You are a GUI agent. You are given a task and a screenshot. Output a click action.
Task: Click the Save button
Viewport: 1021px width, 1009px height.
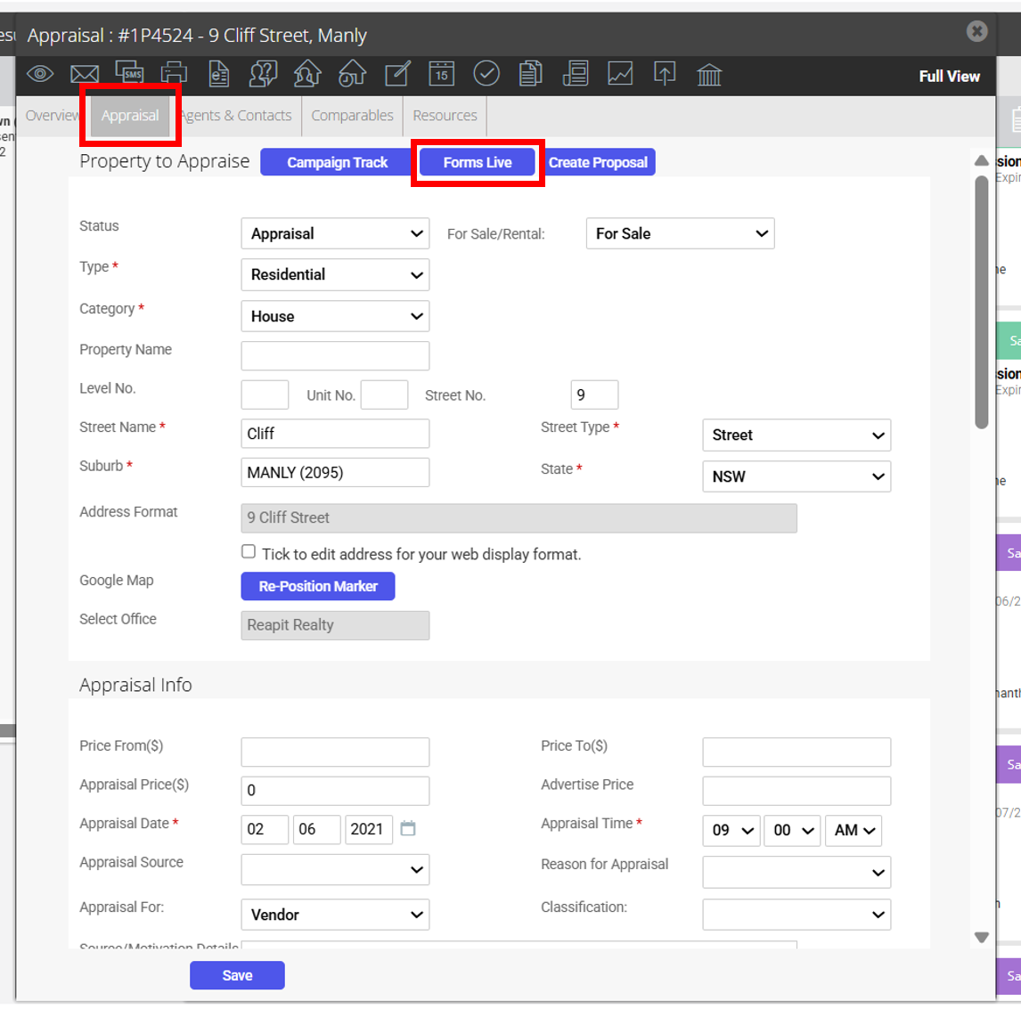[x=237, y=975]
